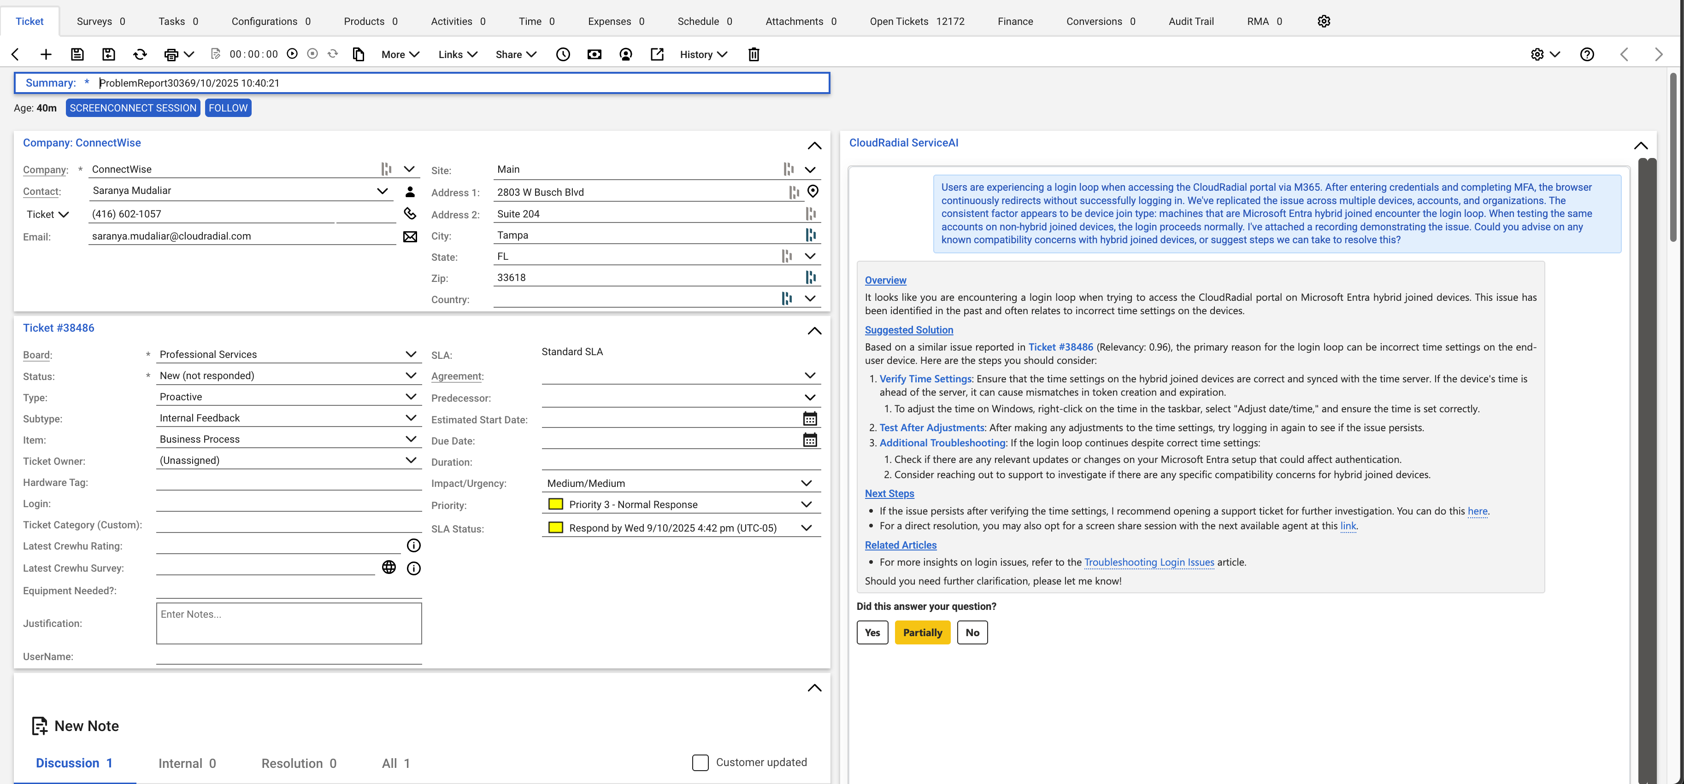This screenshot has width=1684, height=784.
Task: Expand the Priority dropdown showing Priority 3
Action: (x=806, y=504)
